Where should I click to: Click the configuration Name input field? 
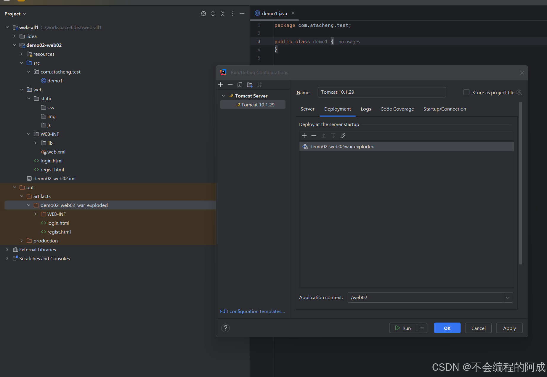tap(382, 92)
